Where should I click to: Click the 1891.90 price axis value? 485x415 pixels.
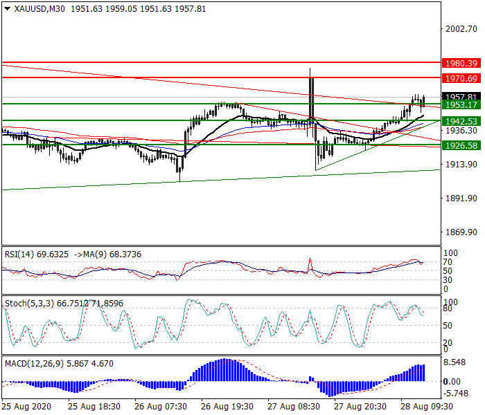click(x=461, y=199)
